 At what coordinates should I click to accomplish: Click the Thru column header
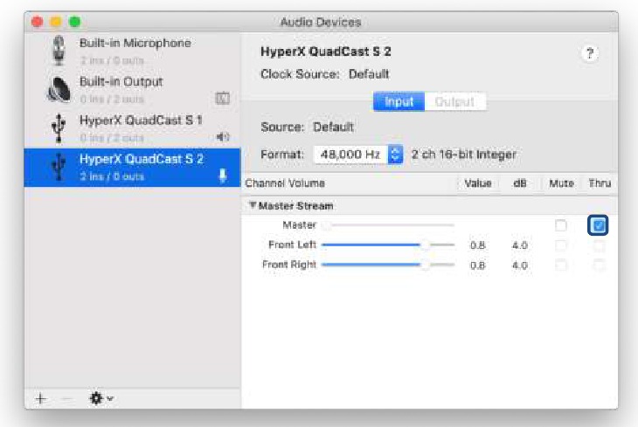[600, 183]
